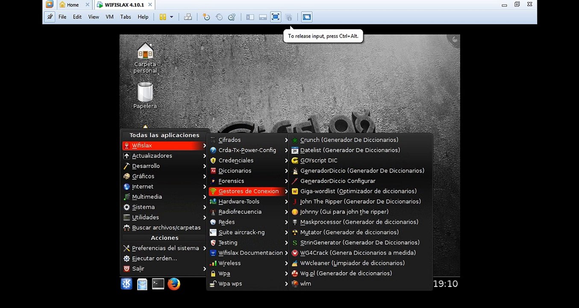Open Wifislax Documentacion submenu
This screenshot has height=308, width=579.
pyautogui.click(x=249, y=253)
